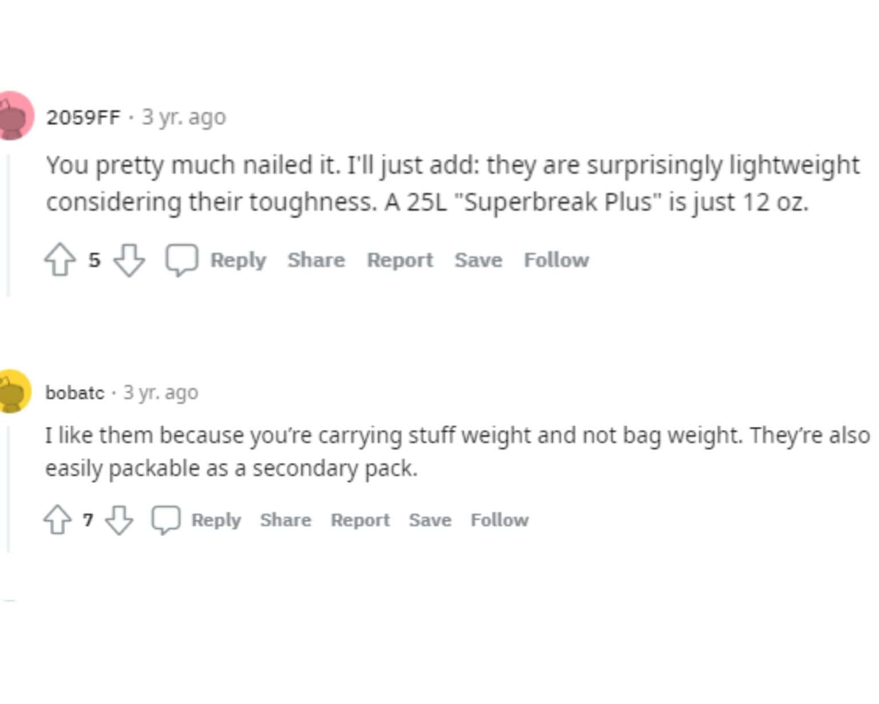Viewport: 879px width, 704px height.
Task: Save the 2059FF comment
Action: pos(478,260)
